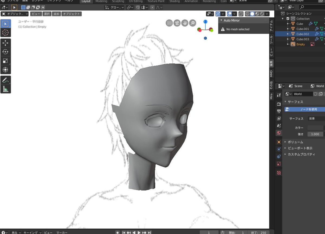Screen dimensions: 325x234
Task: Select the Transform tool
Action: point(6,70)
